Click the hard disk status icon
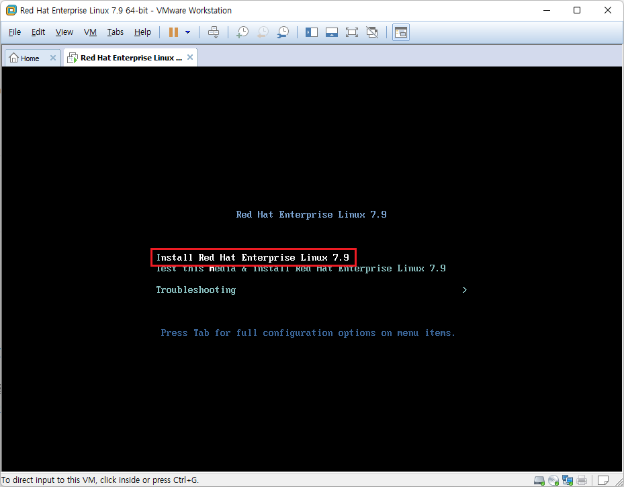 tap(539, 480)
